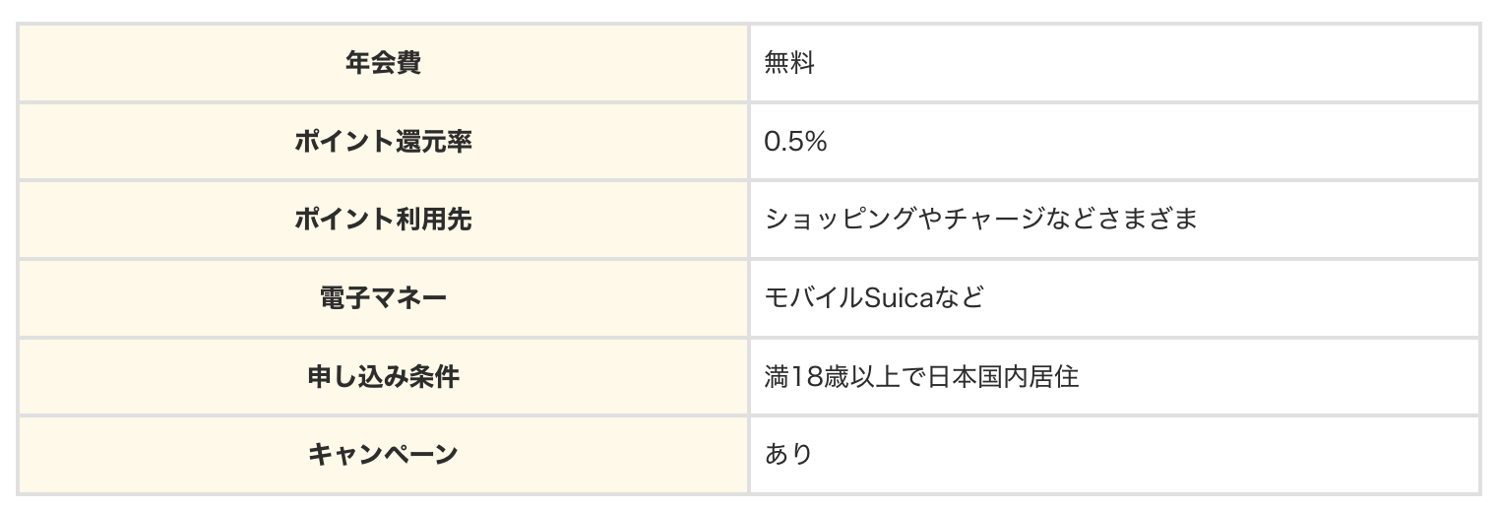Click the 満18歳以上で日本国内居住 text
The image size is (1498, 510).
pyautogui.click(x=921, y=376)
